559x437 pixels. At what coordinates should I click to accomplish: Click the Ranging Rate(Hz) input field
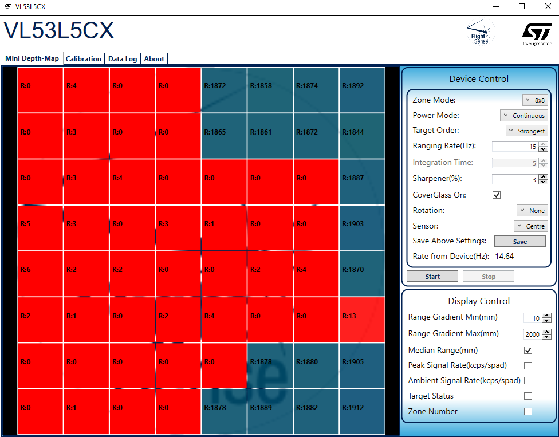click(515, 147)
